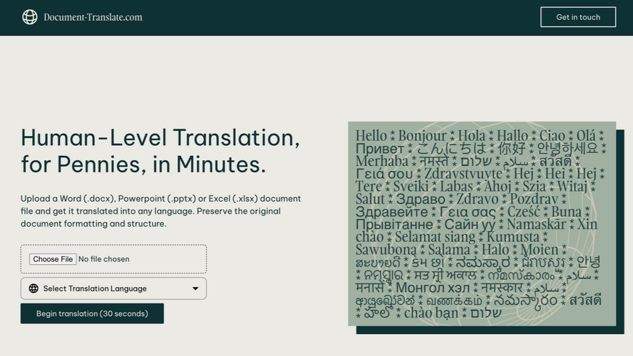Click the globe icon in language selector
Screen dimensions: 633x356
[x=34, y=288]
